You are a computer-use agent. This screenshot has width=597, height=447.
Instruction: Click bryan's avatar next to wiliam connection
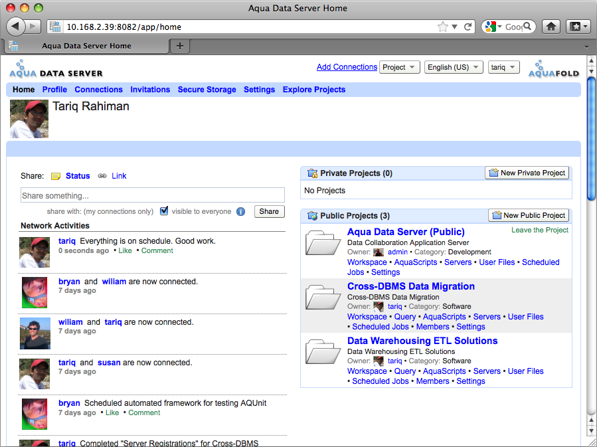(x=35, y=293)
